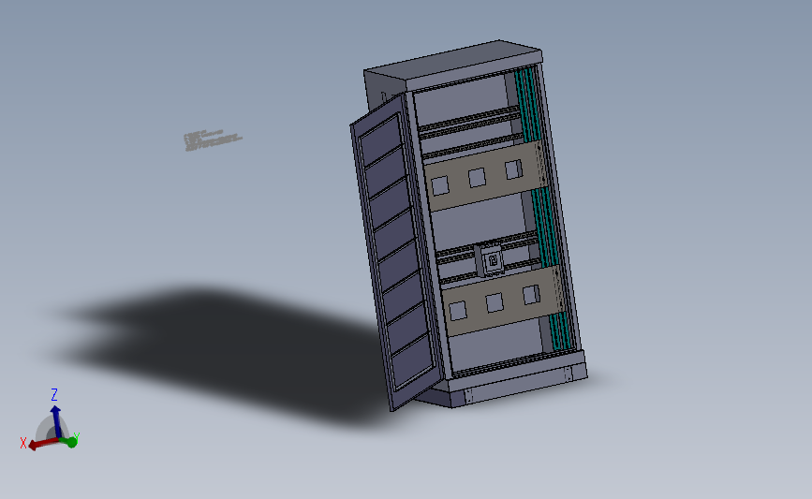Screen dimensions: 812x499
Task: Click the blue Z axis arrow on the triad
Action: point(55,420)
